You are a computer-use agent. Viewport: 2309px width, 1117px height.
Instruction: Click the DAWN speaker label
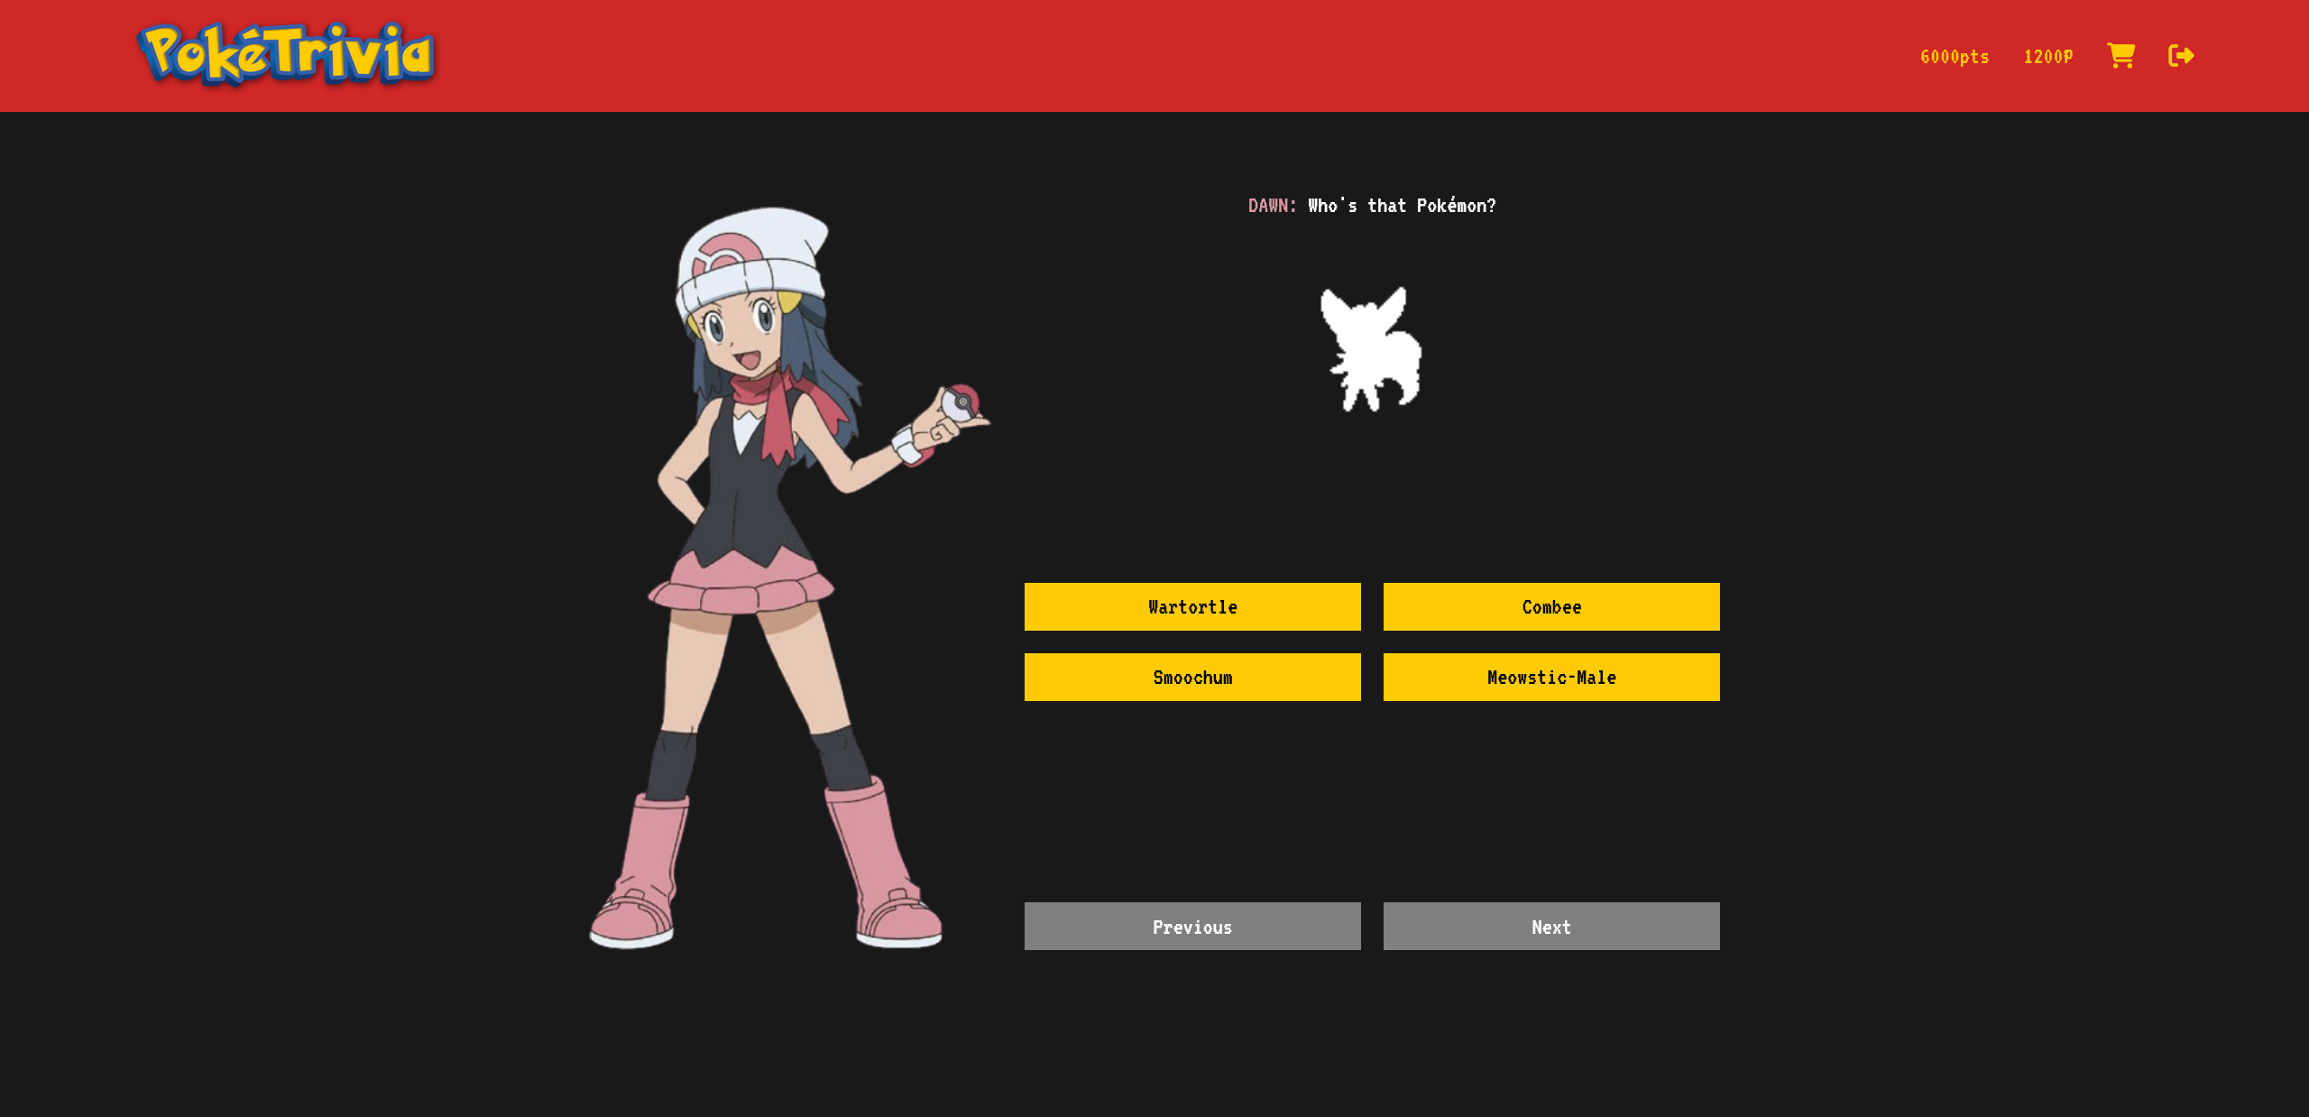(x=1271, y=206)
